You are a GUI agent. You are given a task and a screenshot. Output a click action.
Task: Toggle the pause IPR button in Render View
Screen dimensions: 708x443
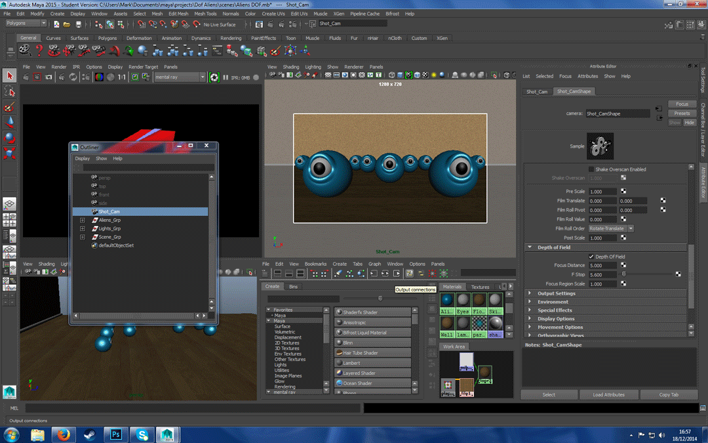tap(225, 77)
